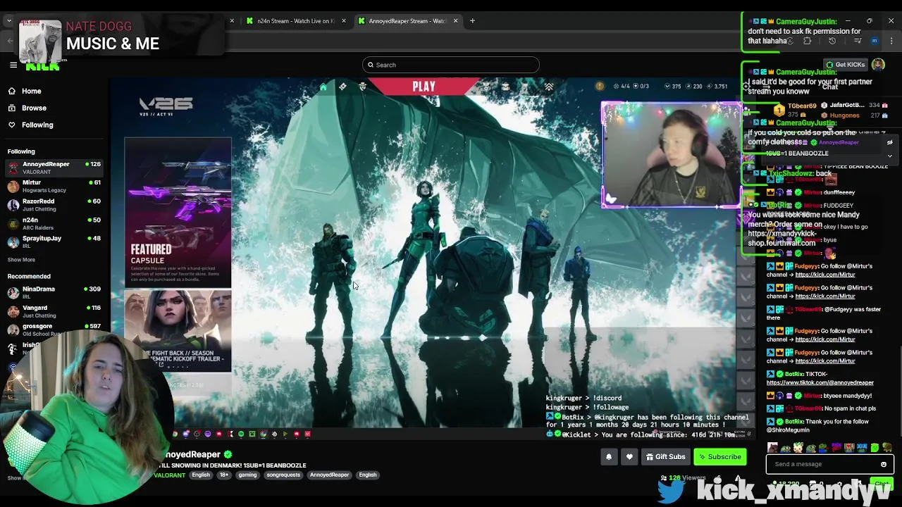
Task: Open the browser history clock icon
Action: (832, 41)
